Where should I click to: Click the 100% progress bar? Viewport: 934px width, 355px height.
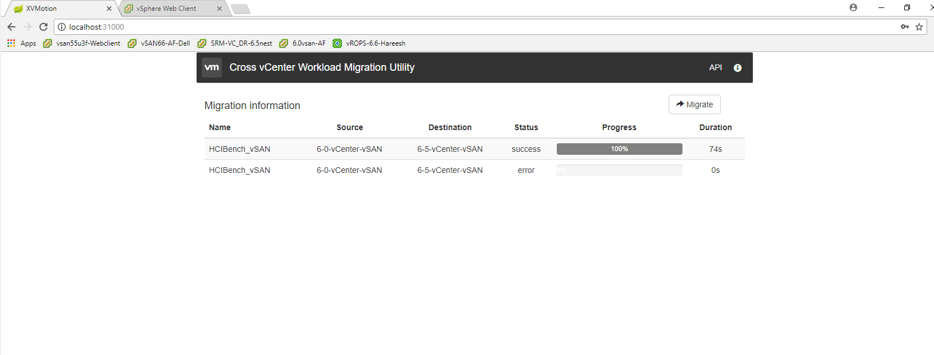(619, 149)
